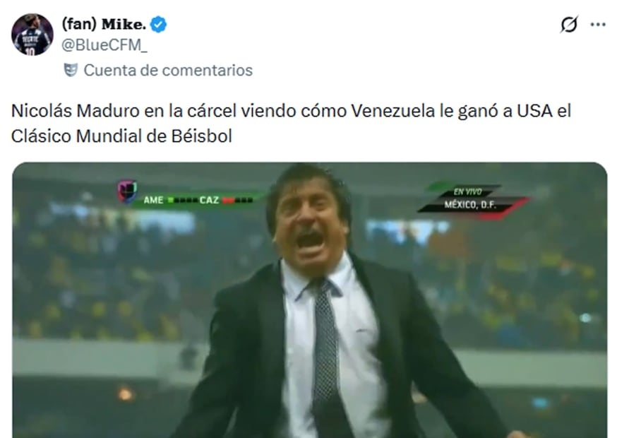Click the Cuenta de comentarios label
Viewport: 617px width, 438px height.
(x=168, y=70)
